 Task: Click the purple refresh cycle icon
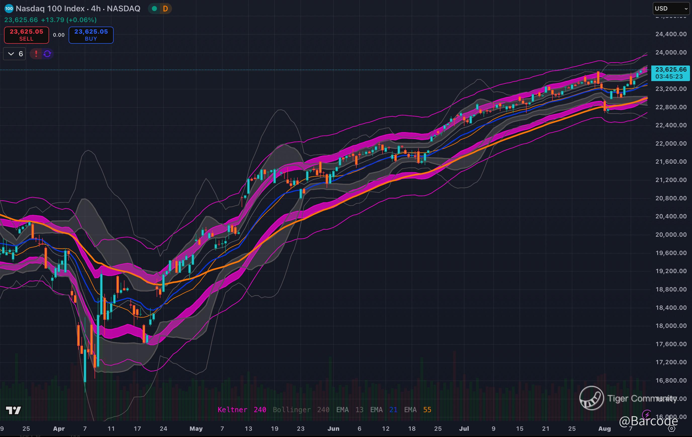pyautogui.click(x=48, y=54)
